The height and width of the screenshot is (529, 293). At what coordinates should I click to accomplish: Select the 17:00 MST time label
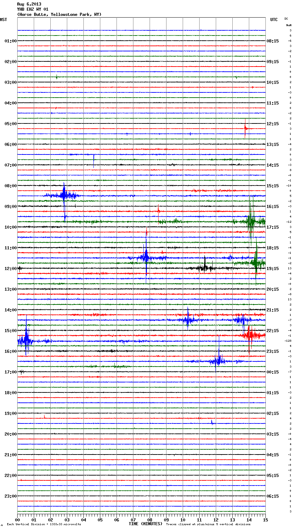click(x=10, y=372)
